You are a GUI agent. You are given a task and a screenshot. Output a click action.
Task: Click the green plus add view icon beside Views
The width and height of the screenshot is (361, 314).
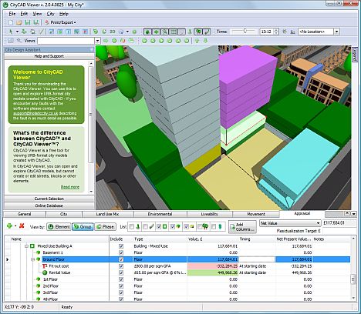pyautogui.click(x=114, y=41)
